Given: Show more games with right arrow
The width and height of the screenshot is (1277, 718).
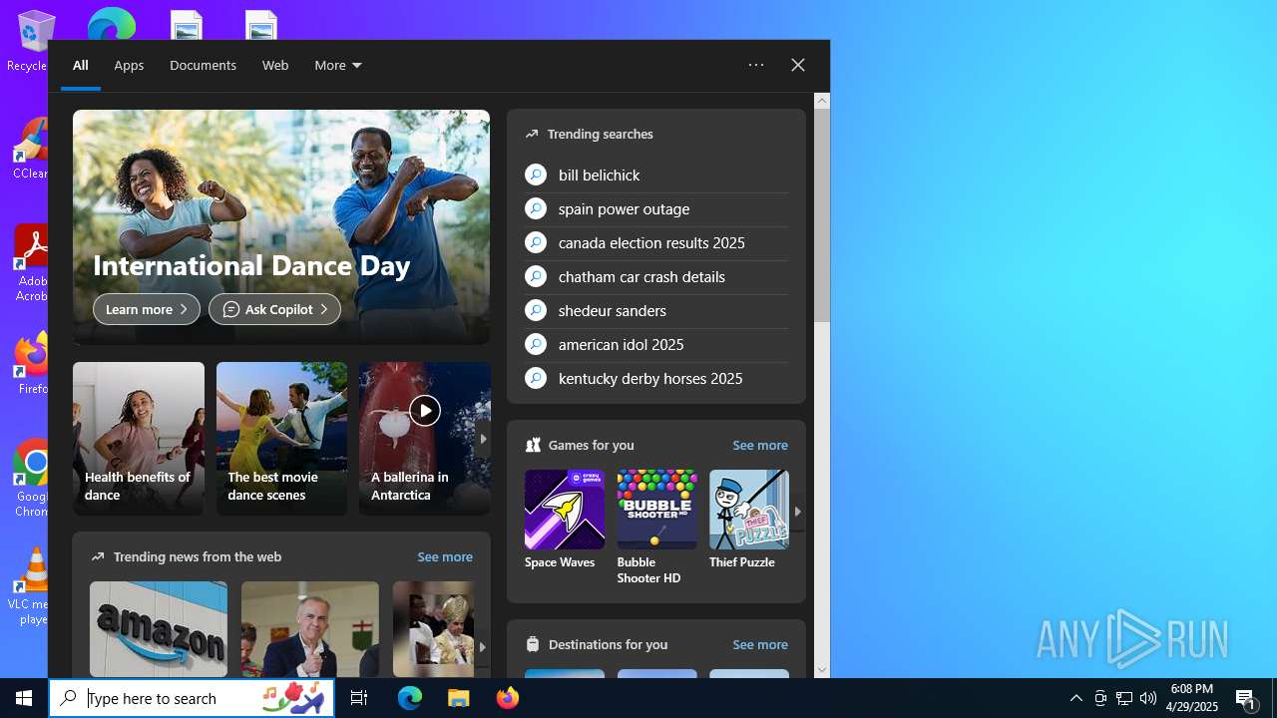Looking at the screenshot, I should coord(798,511).
